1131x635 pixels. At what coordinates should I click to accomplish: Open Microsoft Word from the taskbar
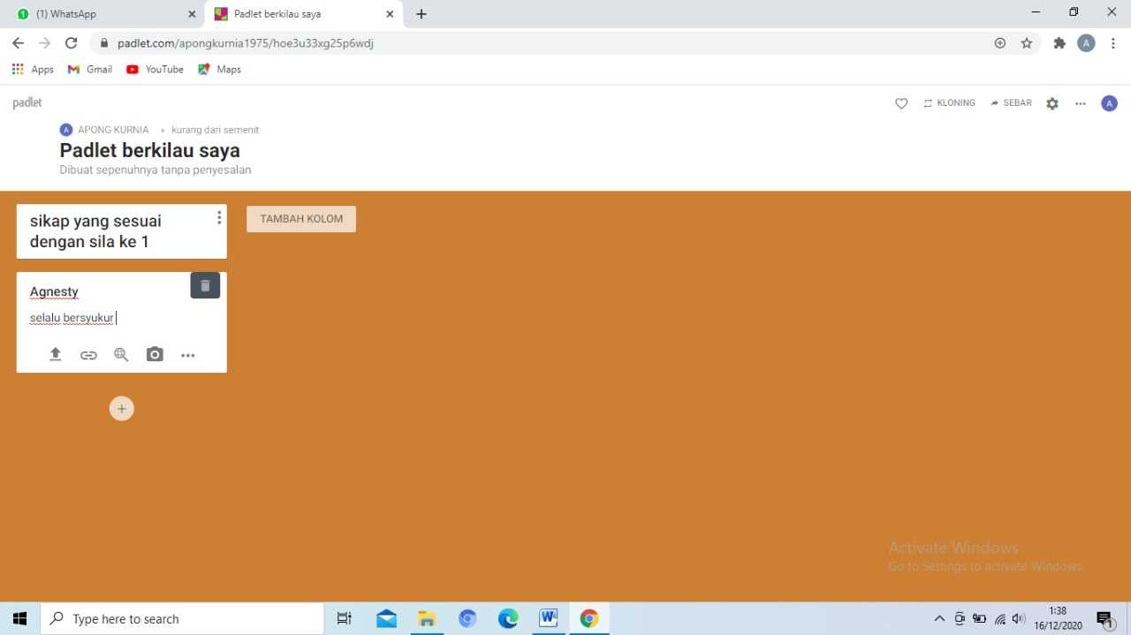(x=548, y=618)
